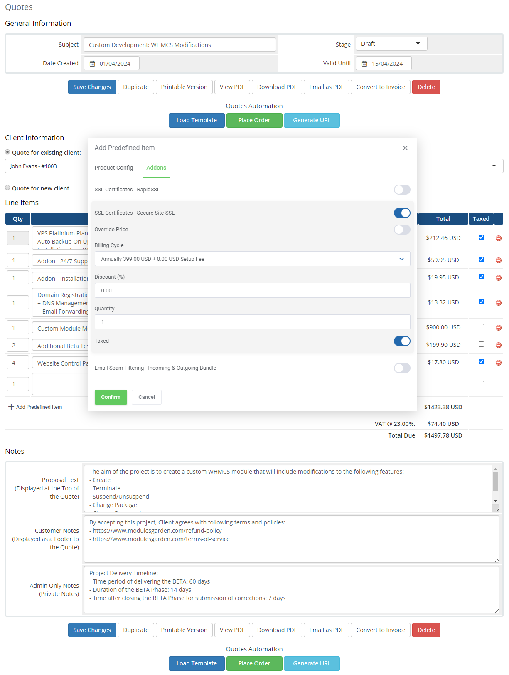The width and height of the screenshot is (509, 675).
Task: Click top View PDF button
Action: (232, 87)
